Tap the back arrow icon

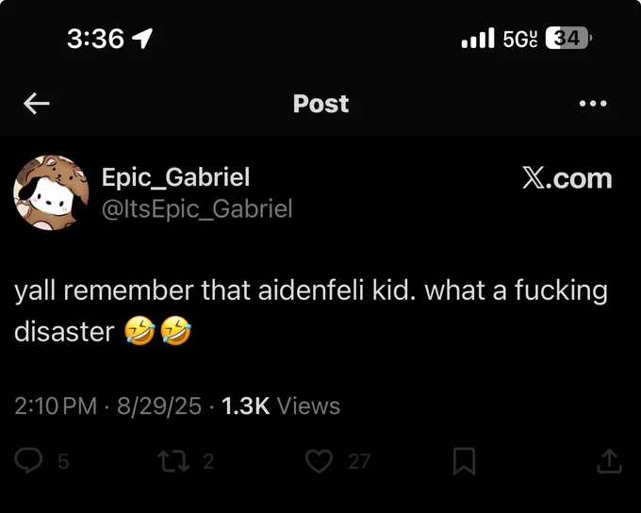coord(37,103)
